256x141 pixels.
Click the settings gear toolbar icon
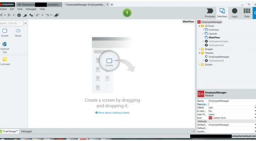19,15
